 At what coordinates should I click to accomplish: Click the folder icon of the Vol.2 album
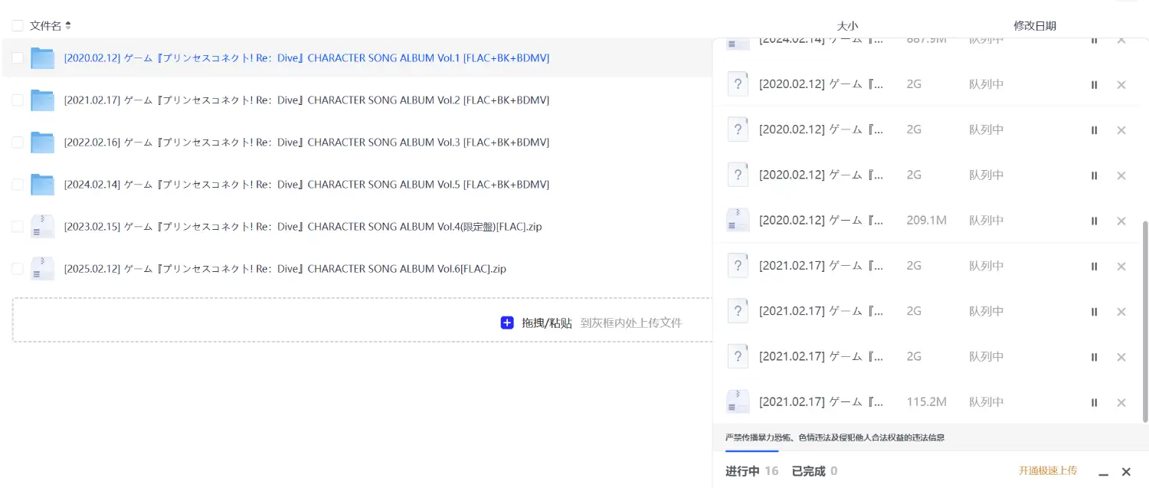42,100
